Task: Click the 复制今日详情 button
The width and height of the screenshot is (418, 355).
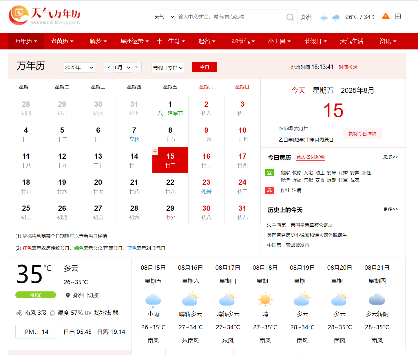Action: (362, 134)
